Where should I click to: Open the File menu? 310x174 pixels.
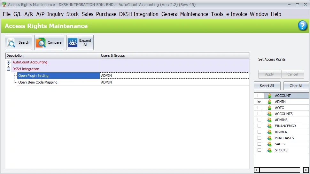pyautogui.click(x=7, y=14)
